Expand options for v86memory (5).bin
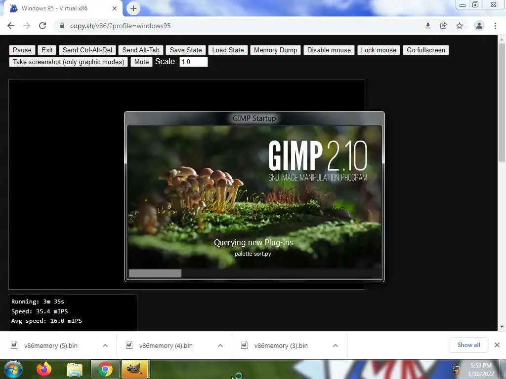Viewport: 506px width, 379px height. (105, 345)
